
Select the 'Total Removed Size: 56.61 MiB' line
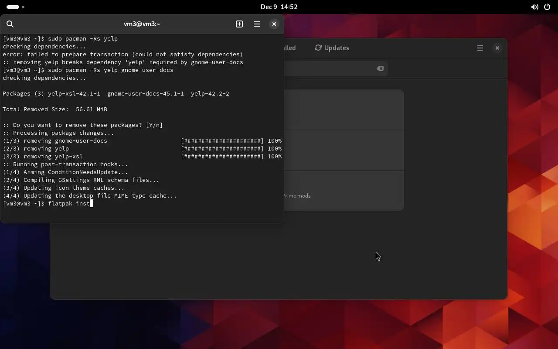pos(55,109)
